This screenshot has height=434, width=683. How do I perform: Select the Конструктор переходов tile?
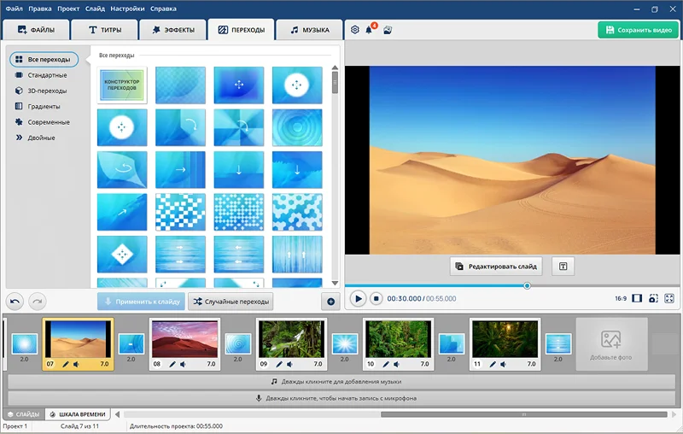pos(122,85)
